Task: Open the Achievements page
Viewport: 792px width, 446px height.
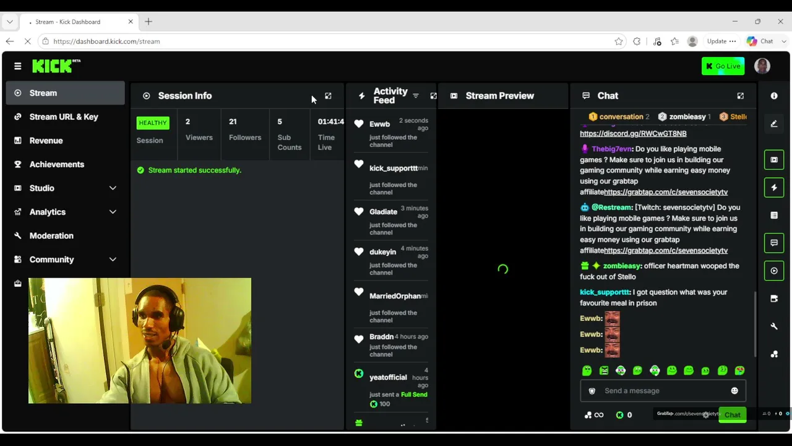Action: pos(65,164)
